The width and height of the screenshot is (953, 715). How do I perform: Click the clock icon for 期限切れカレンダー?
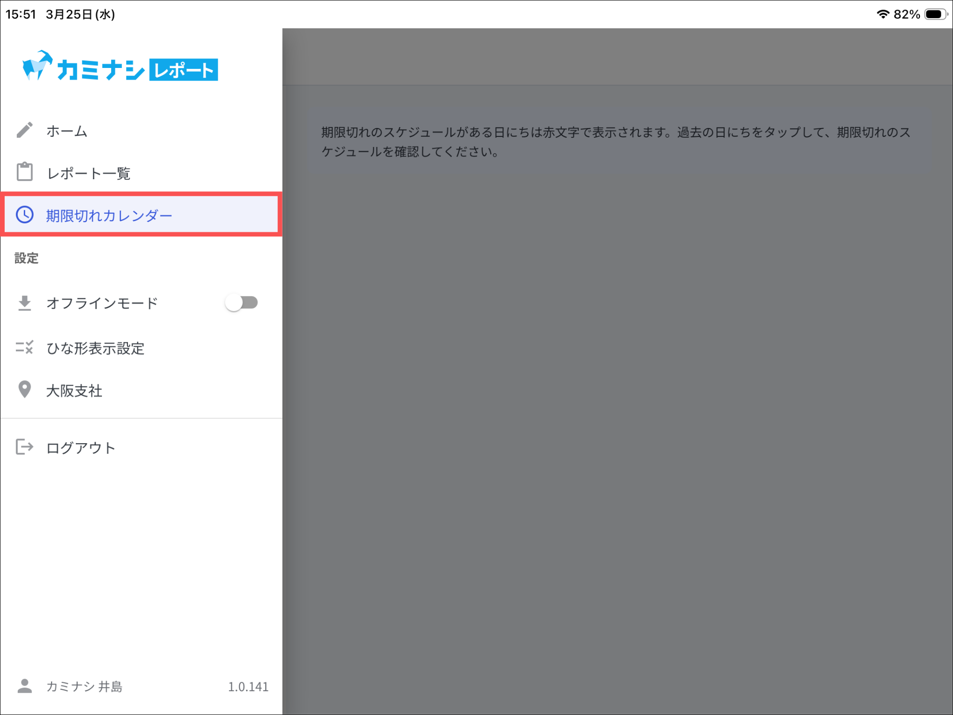tap(25, 215)
